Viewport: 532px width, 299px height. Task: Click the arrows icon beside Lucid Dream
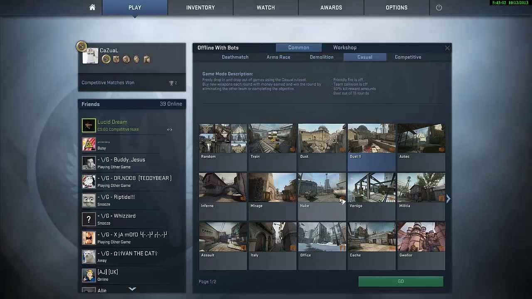click(x=170, y=130)
